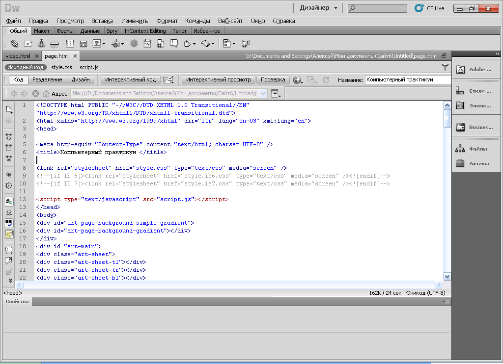This screenshot has height=364, width=503.
Task: Open the address history dropdown
Action: click(x=263, y=94)
